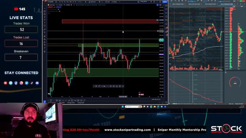The width and height of the screenshot is (246, 138).
Task: Remove drawings with left toolbar trash icon
Action: click(45, 51)
